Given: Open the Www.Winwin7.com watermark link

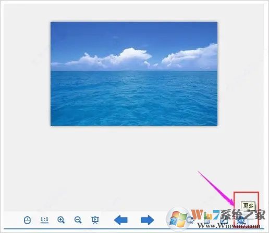Looking at the screenshot, I should click(229, 226).
